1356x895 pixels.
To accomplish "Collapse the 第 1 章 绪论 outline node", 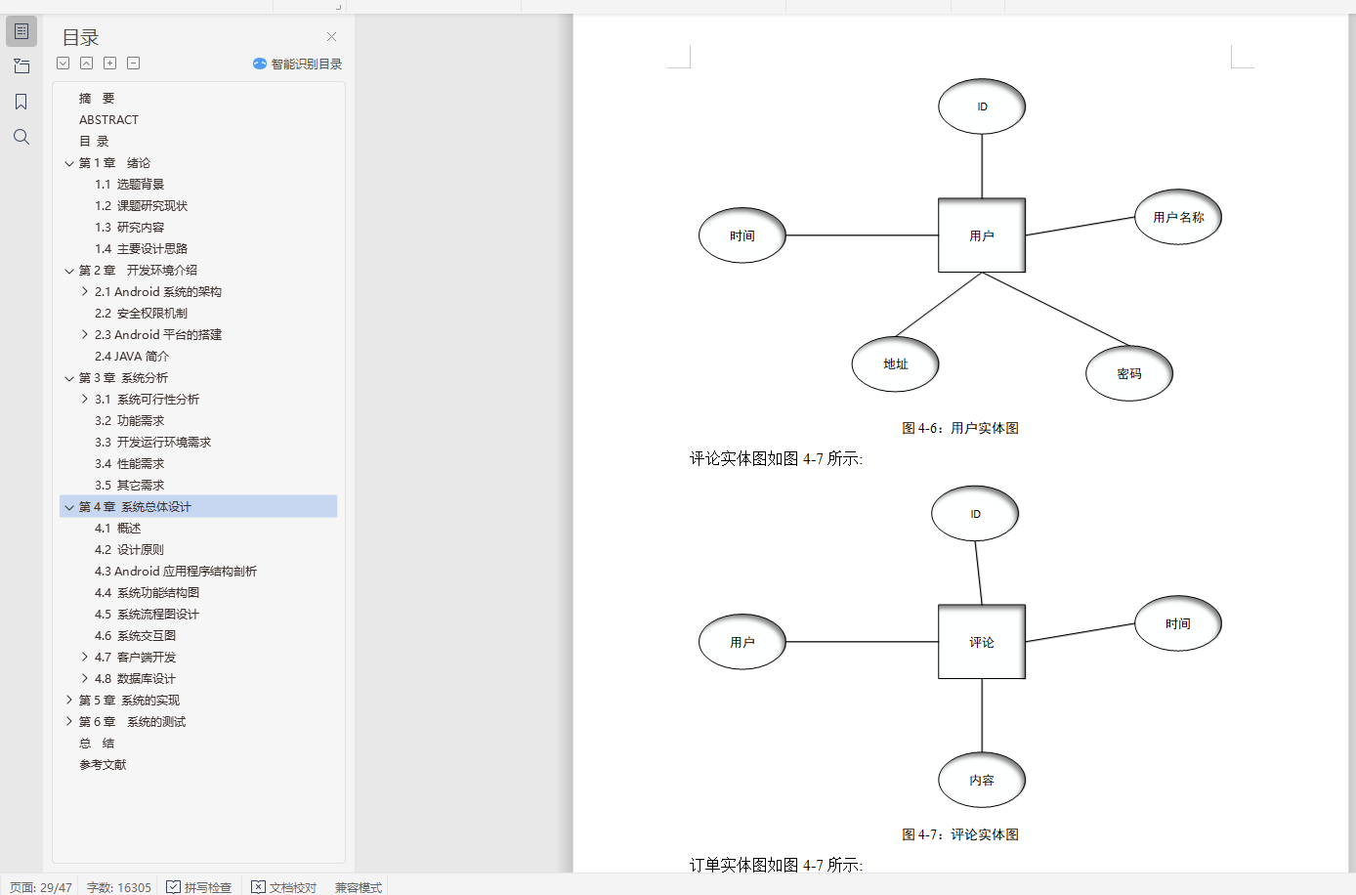I will [x=69, y=163].
